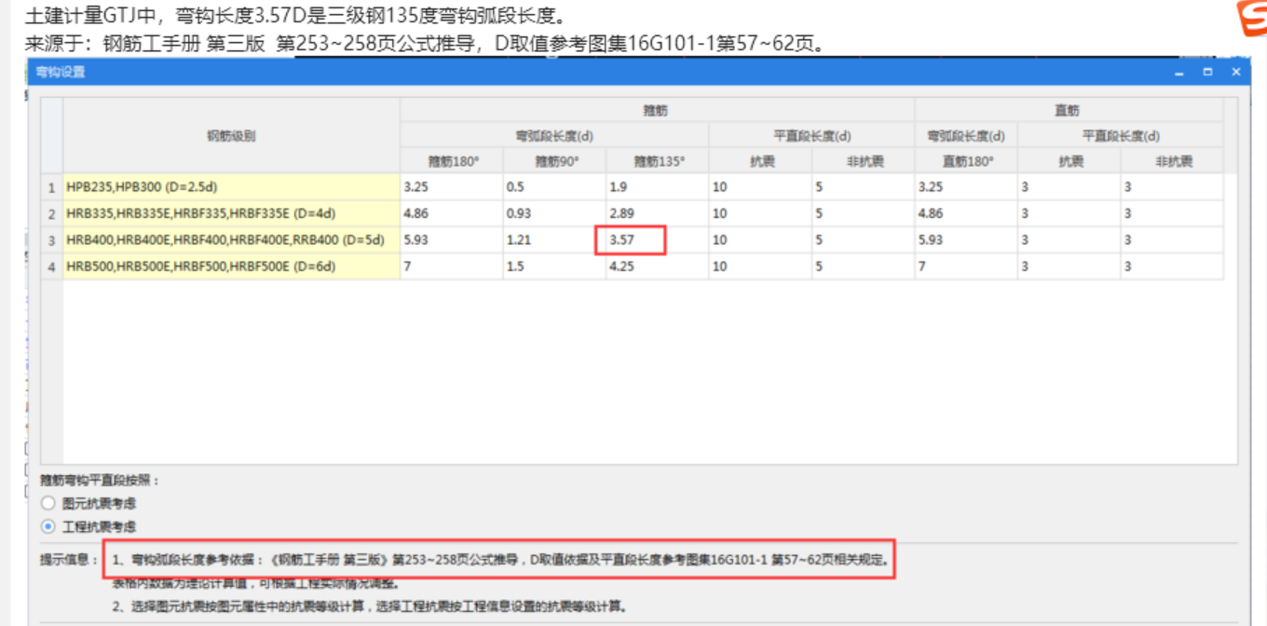
Task: Click the 1.21 cell under 箍筋90°
Action: pyautogui.click(x=554, y=239)
